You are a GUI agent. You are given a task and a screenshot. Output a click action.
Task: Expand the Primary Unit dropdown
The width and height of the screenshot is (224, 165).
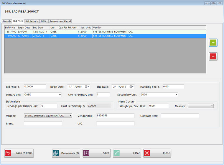[x=60, y=95]
